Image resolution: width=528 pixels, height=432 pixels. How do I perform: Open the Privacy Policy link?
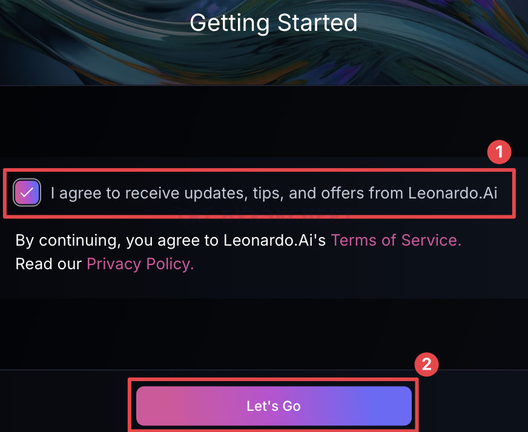click(x=140, y=264)
